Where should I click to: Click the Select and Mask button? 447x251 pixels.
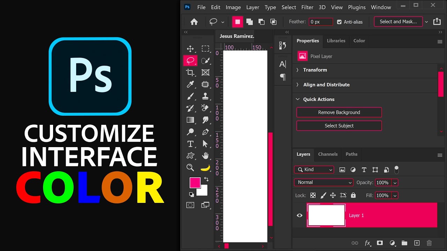tap(398, 22)
